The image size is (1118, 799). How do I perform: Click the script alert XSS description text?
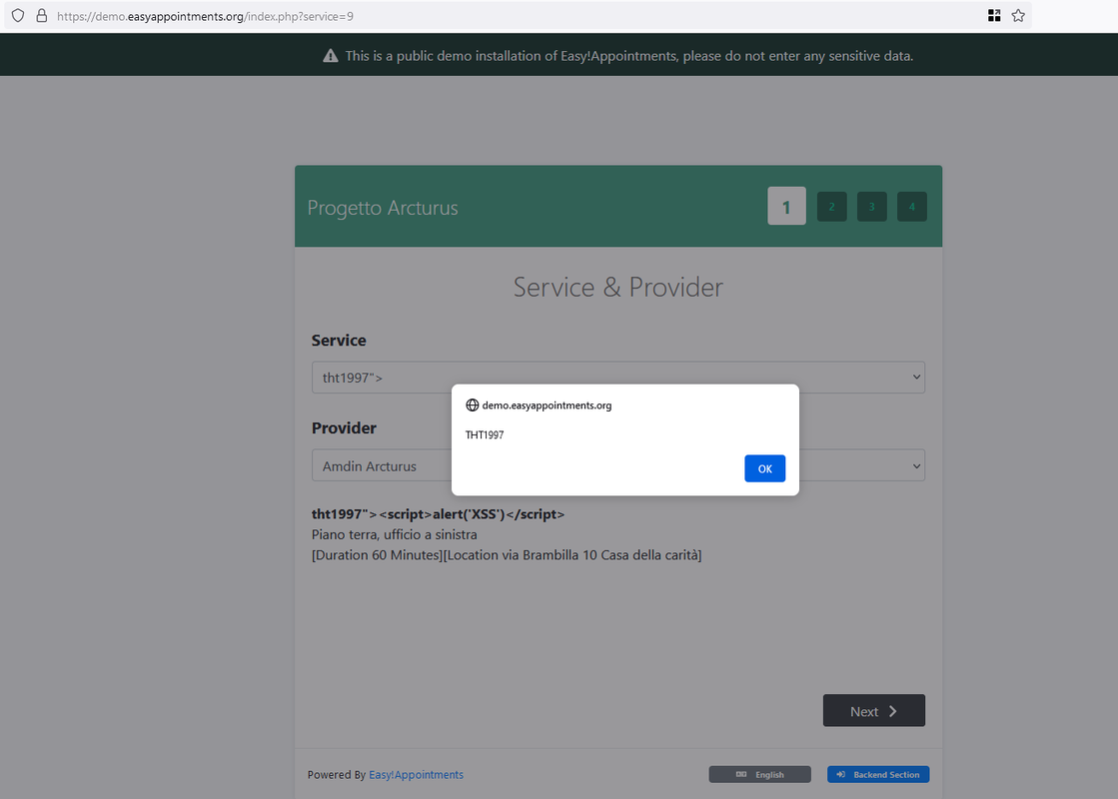click(438, 514)
